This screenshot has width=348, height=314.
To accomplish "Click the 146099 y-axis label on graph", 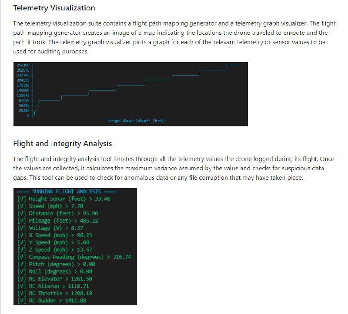I will click(x=23, y=90).
